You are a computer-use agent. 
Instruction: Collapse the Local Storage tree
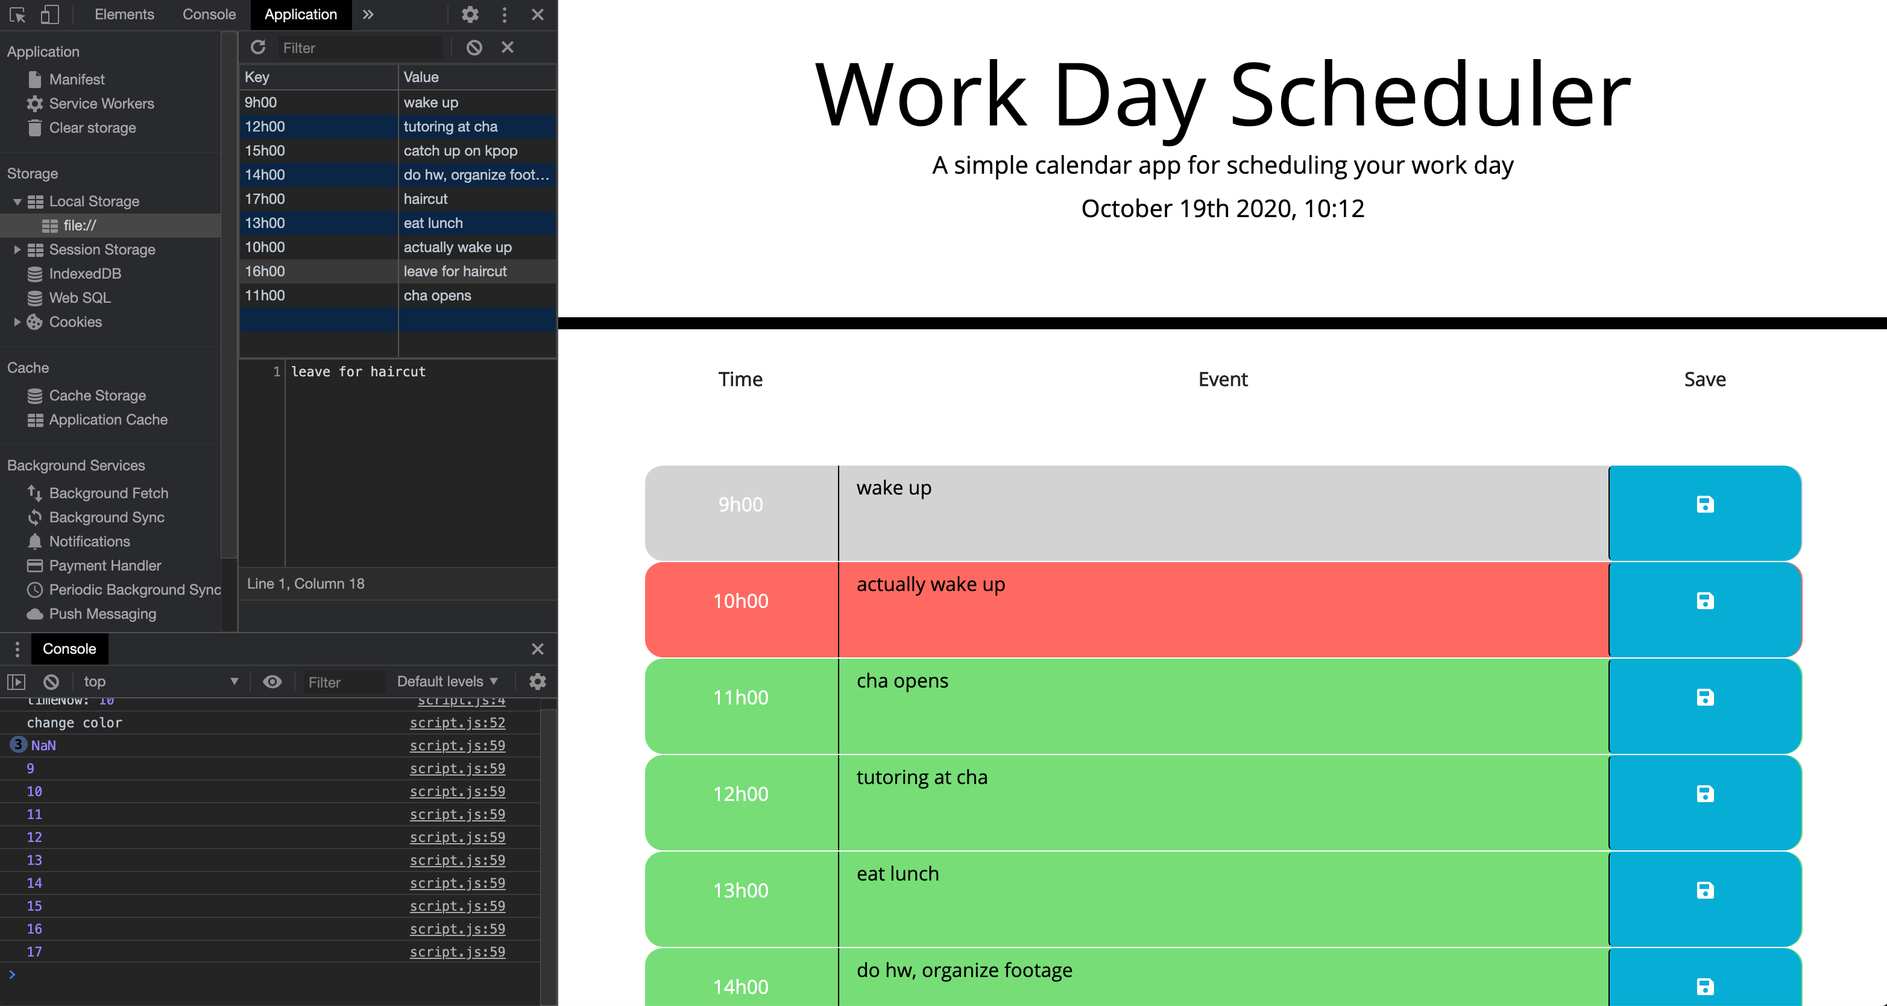tap(16, 201)
